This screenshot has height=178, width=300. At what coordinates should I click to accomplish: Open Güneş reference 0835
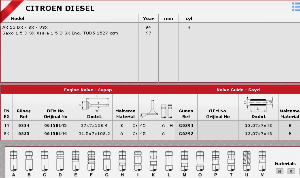point(24,133)
